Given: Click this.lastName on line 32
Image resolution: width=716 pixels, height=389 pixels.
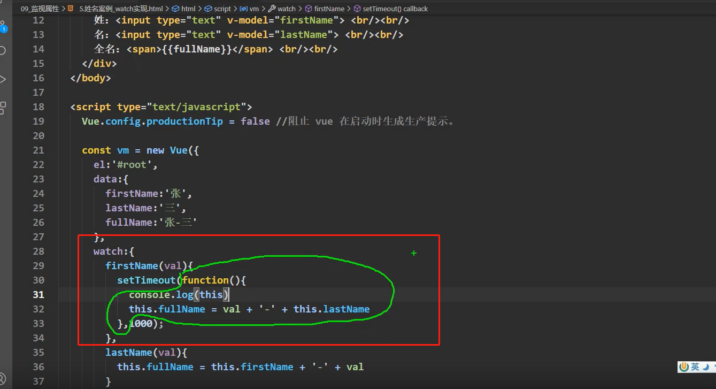Looking at the screenshot, I should [x=332, y=309].
